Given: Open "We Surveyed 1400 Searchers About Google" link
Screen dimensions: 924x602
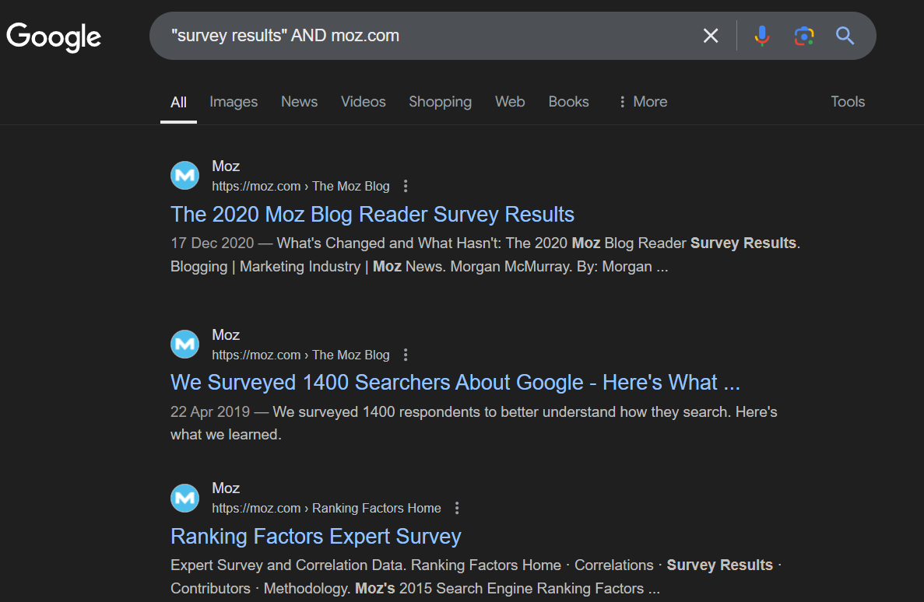Looking at the screenshot, I should point(455,383).
